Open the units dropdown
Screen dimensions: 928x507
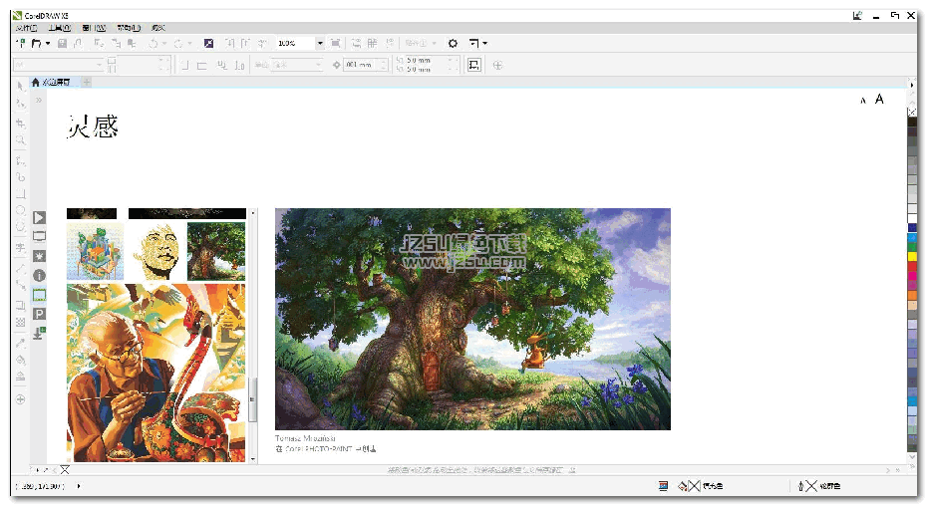click(318, 65)
